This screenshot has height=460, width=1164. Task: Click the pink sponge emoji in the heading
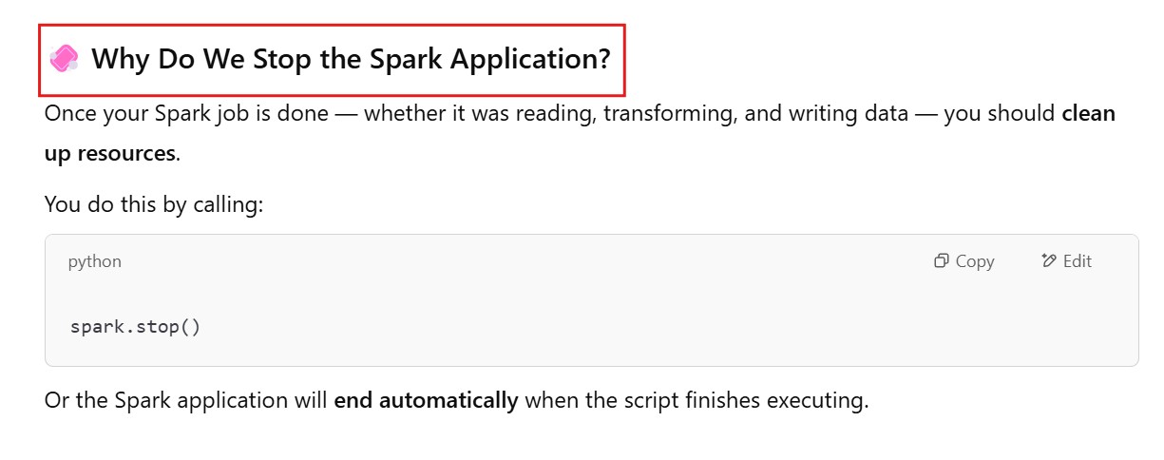[64, 58]
